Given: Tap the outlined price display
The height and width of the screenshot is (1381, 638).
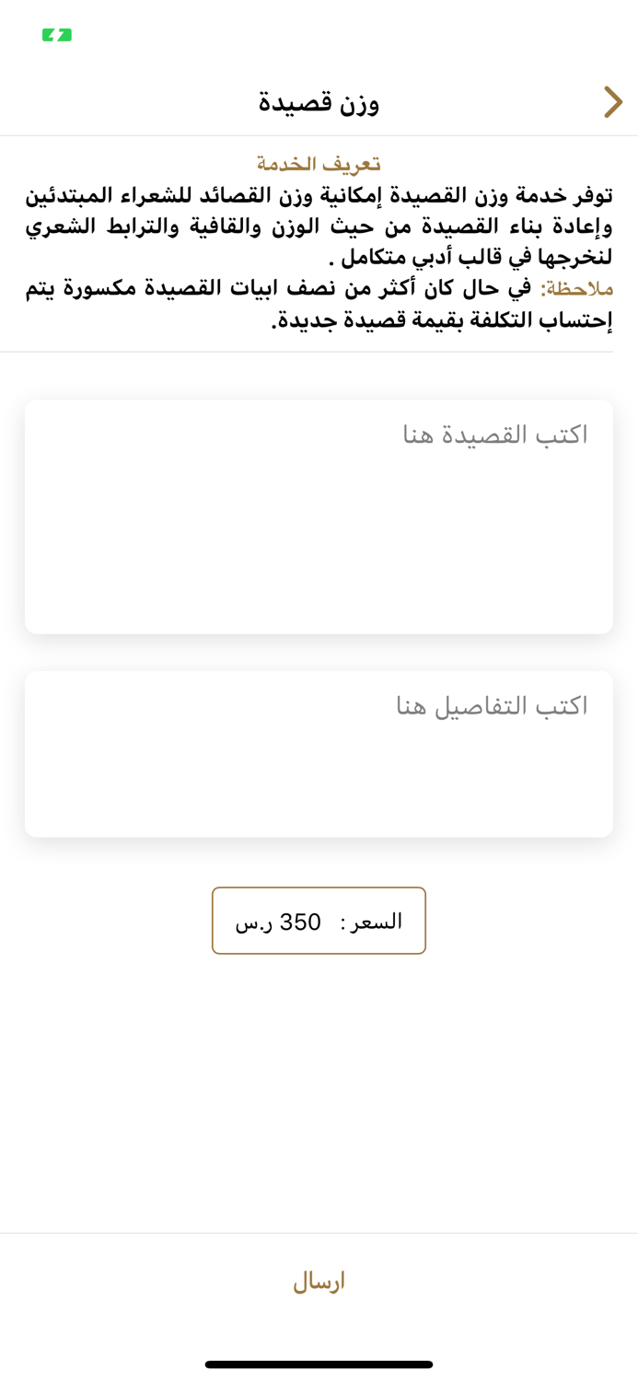Looking at the screenshot, I should pos(319,920).
